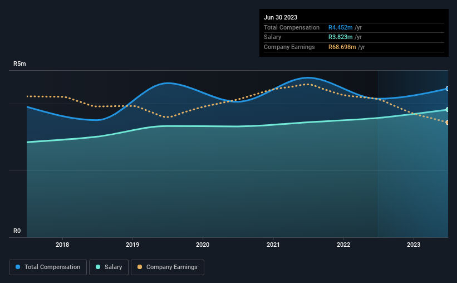457x283 pixels.
Task: Click the 2021 x-axis label
Action: click(273, 245)
